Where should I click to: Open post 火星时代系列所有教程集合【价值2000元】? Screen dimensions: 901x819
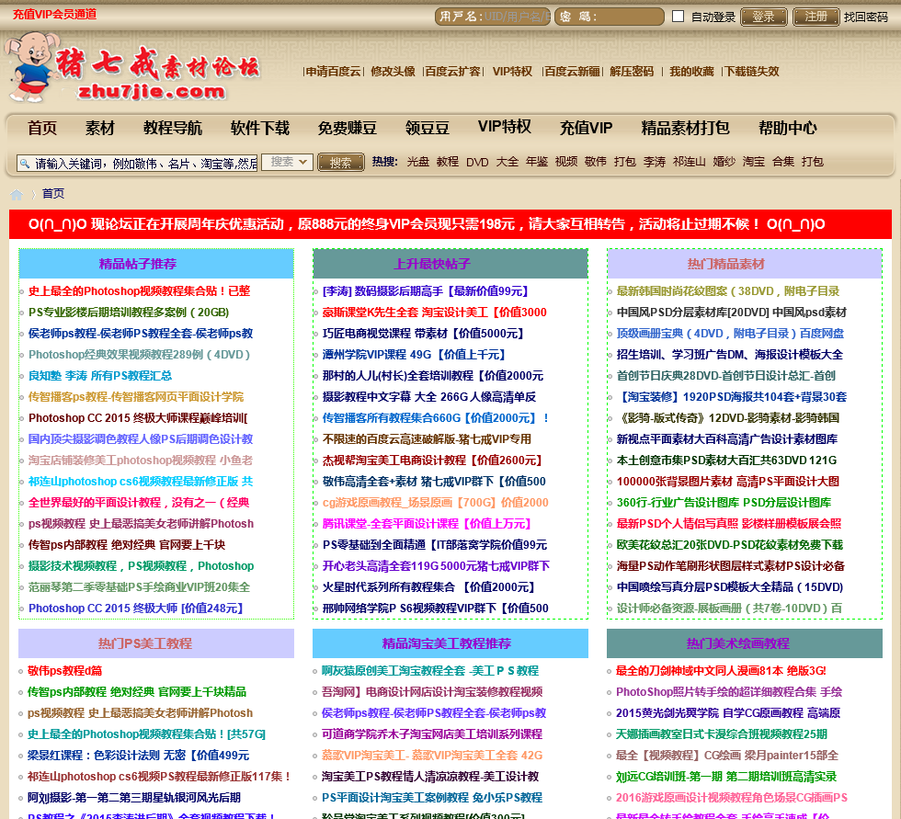point(428,587)
